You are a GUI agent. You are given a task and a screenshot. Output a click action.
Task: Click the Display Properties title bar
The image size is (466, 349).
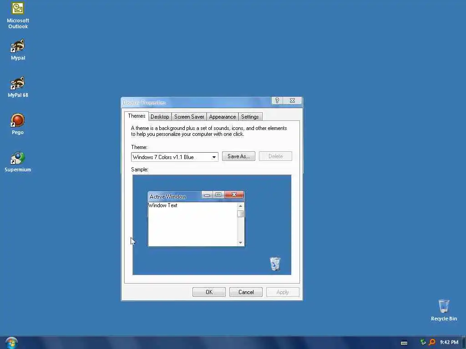pyautogui.click(x=196, y=102)
